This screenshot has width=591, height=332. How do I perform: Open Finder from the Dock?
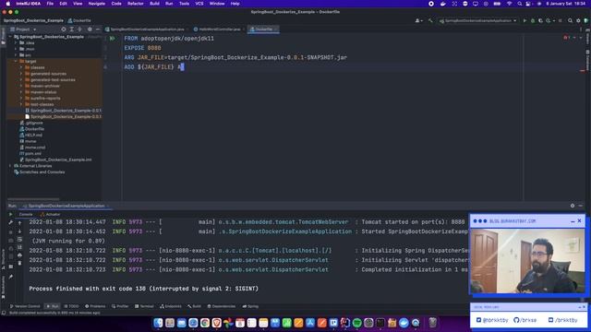158,323
